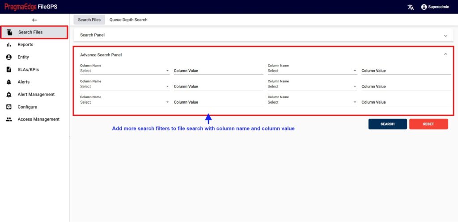
Task: Focus first row left Column Value field
Action: pos(218,71)
